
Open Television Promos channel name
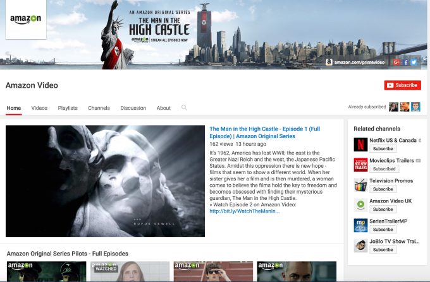[x=391, y=181]
